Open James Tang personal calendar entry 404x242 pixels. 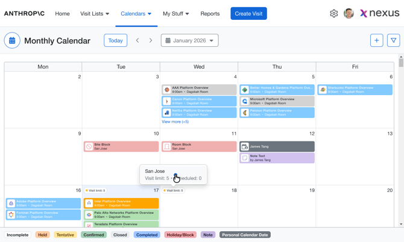(277, 146)
